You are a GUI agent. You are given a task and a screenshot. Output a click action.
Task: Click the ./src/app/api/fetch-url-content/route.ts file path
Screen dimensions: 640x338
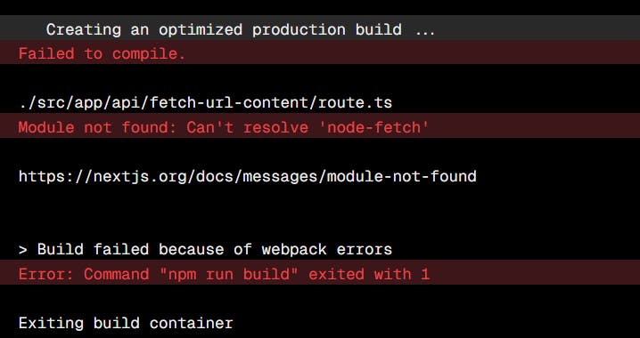[205, 102]
